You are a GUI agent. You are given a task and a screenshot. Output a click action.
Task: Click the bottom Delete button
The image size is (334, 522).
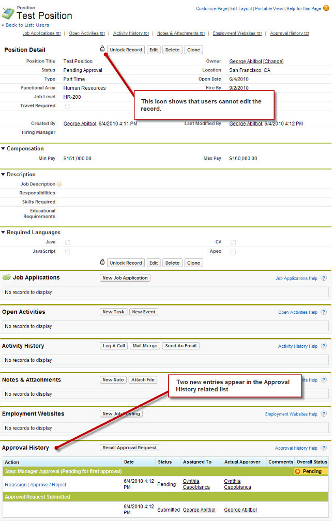coord(173,263)
